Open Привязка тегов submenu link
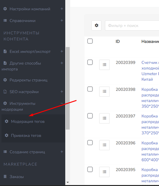Image resolution: width=159 pixels, height=186 pixels. [26, 135]
